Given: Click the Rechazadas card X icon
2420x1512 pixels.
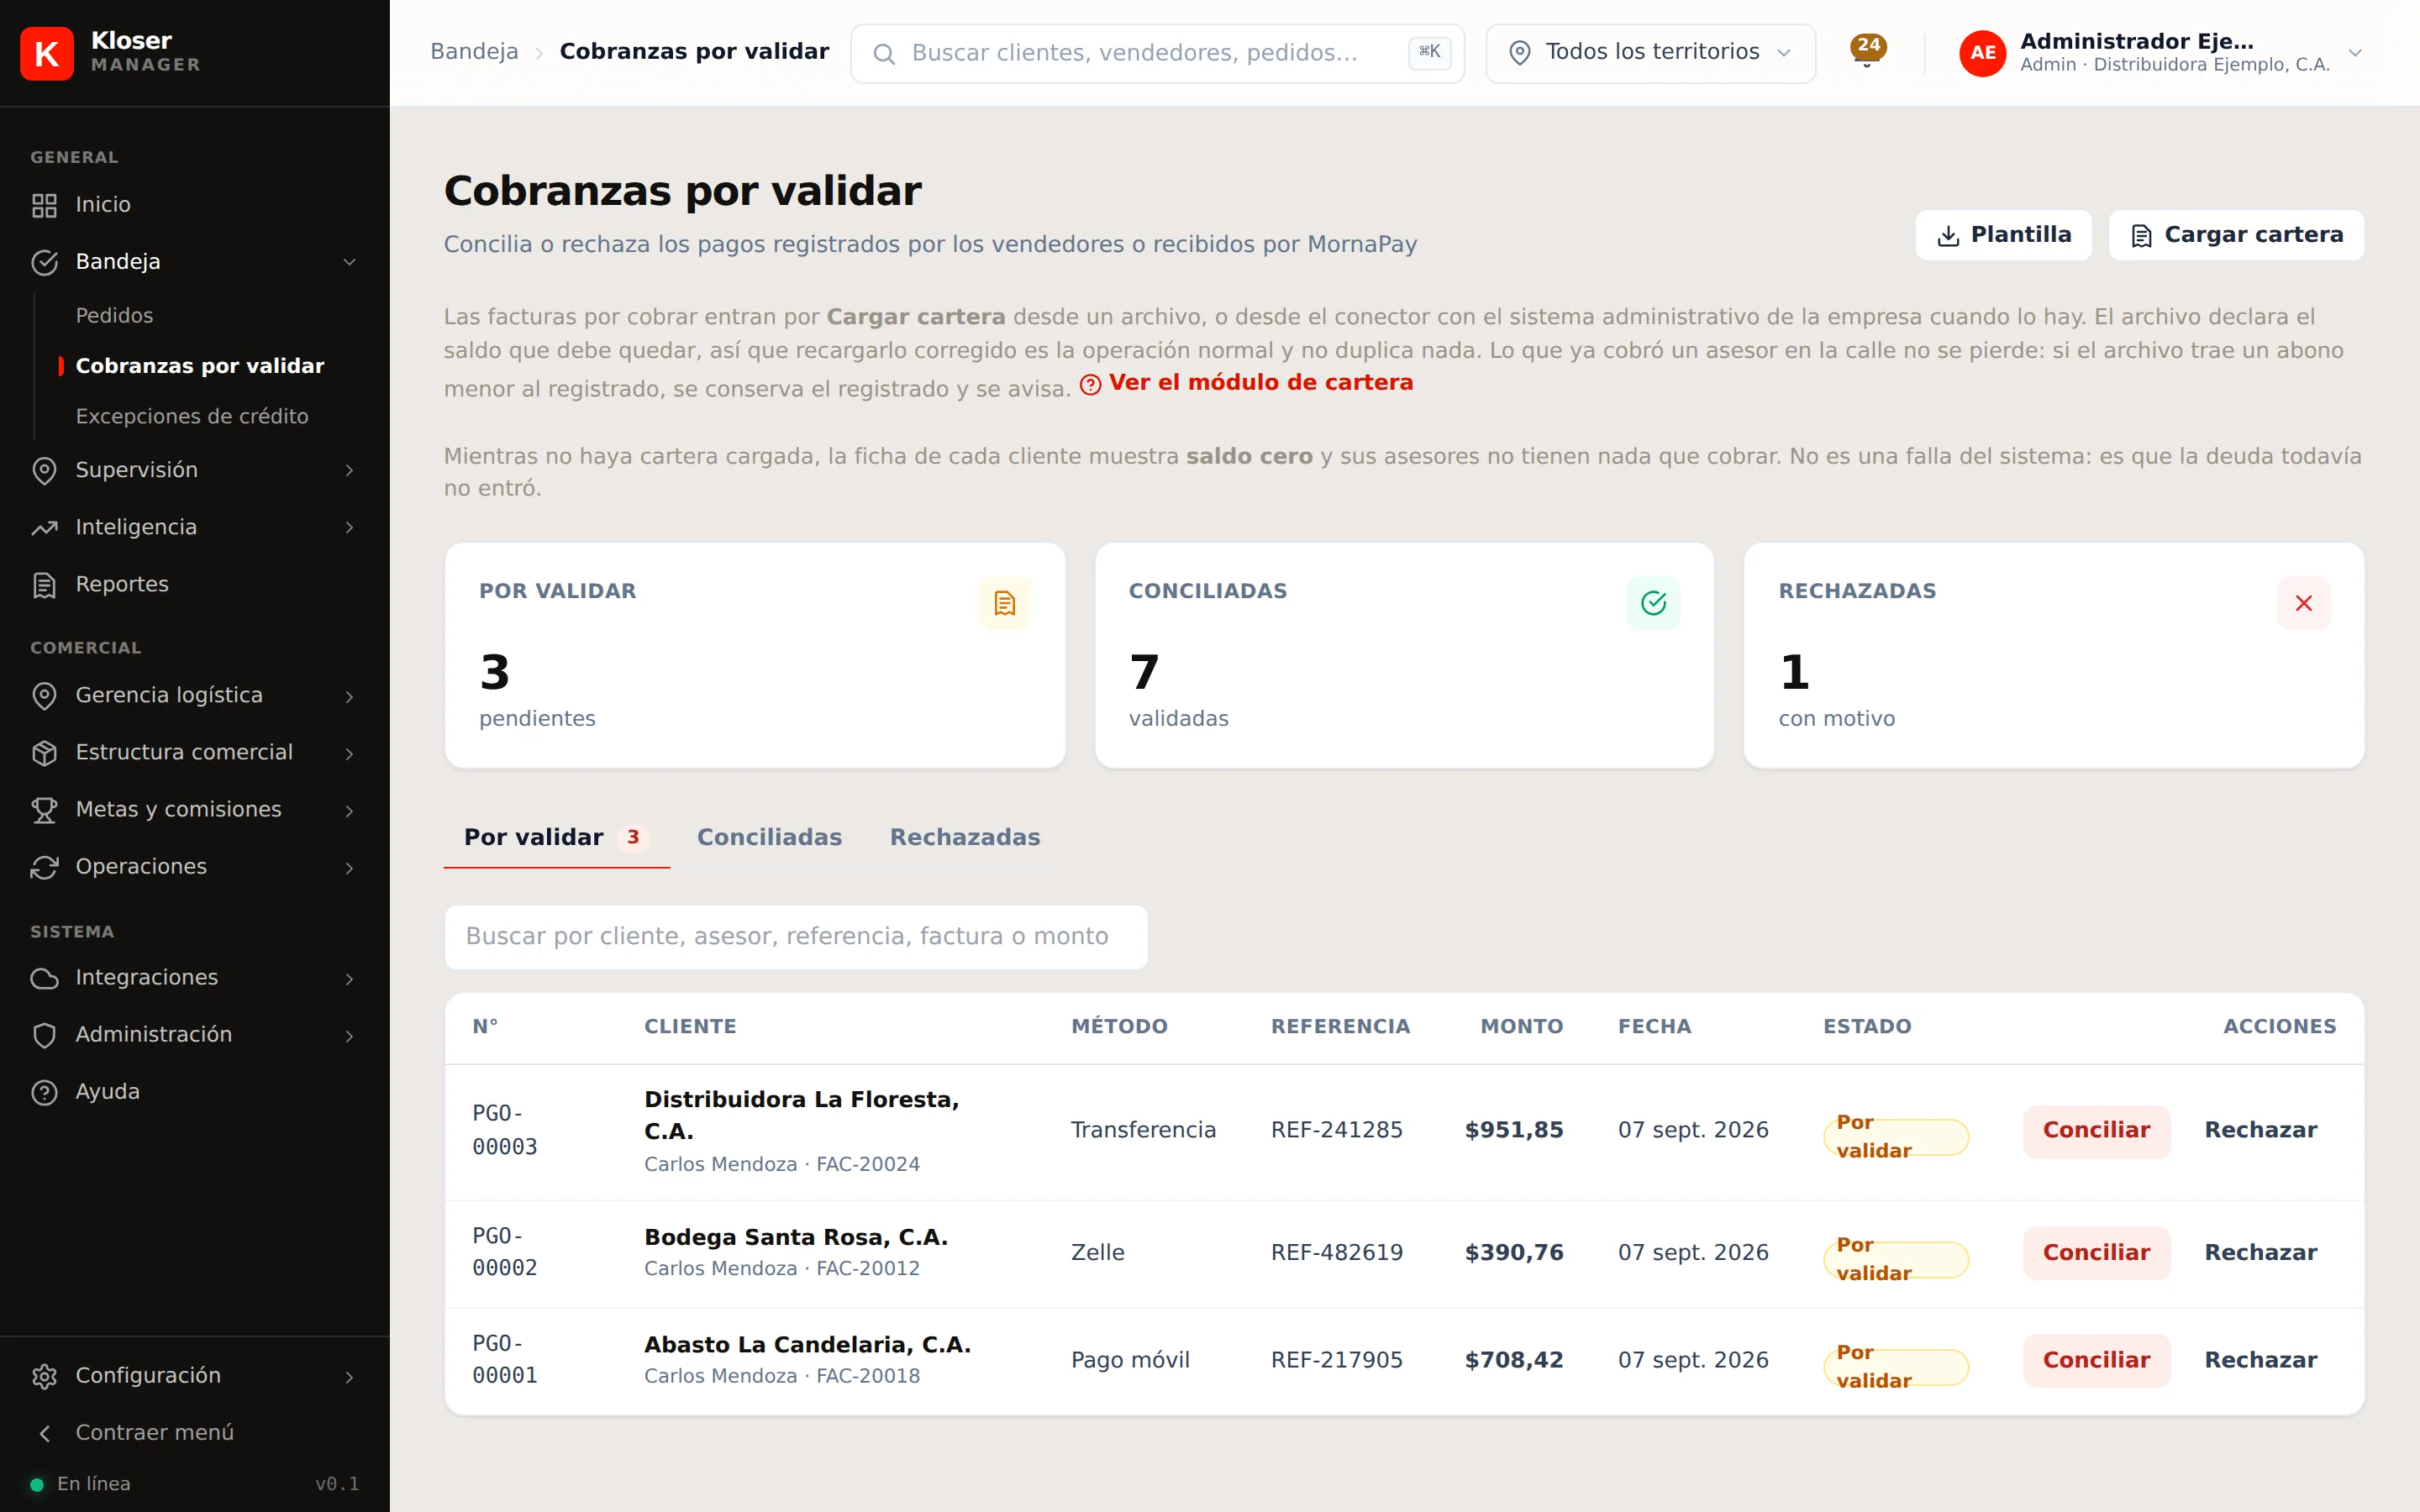Looking at the screenshot, I should 2303,603.
